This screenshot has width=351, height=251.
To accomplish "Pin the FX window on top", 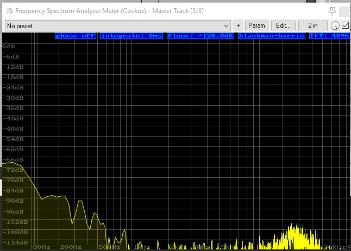I will (x=332, y=10).
